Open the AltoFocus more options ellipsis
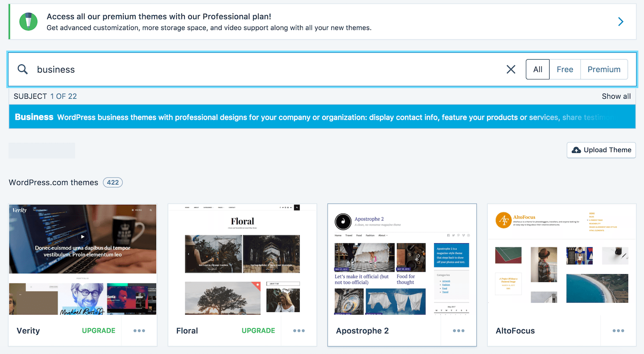This screenshot has height=354, width=644. click(x=618, y=330)
